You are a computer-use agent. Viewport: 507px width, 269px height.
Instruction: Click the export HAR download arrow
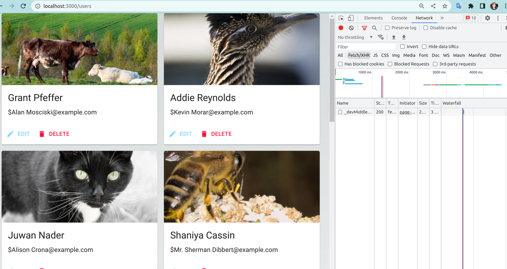pyautogui.click(x=404, y=37)
